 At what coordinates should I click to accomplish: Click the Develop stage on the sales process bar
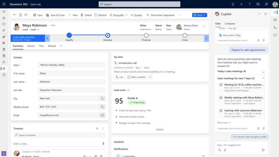[x=108, y=36]
